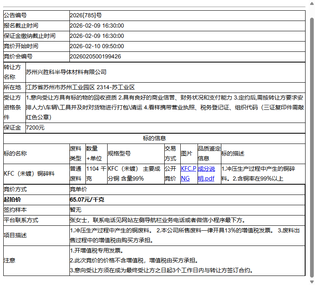The height and width of the screenshot is (285, 315).
Task: Click the 数量+单位 column header
Action: pos(97,154)
